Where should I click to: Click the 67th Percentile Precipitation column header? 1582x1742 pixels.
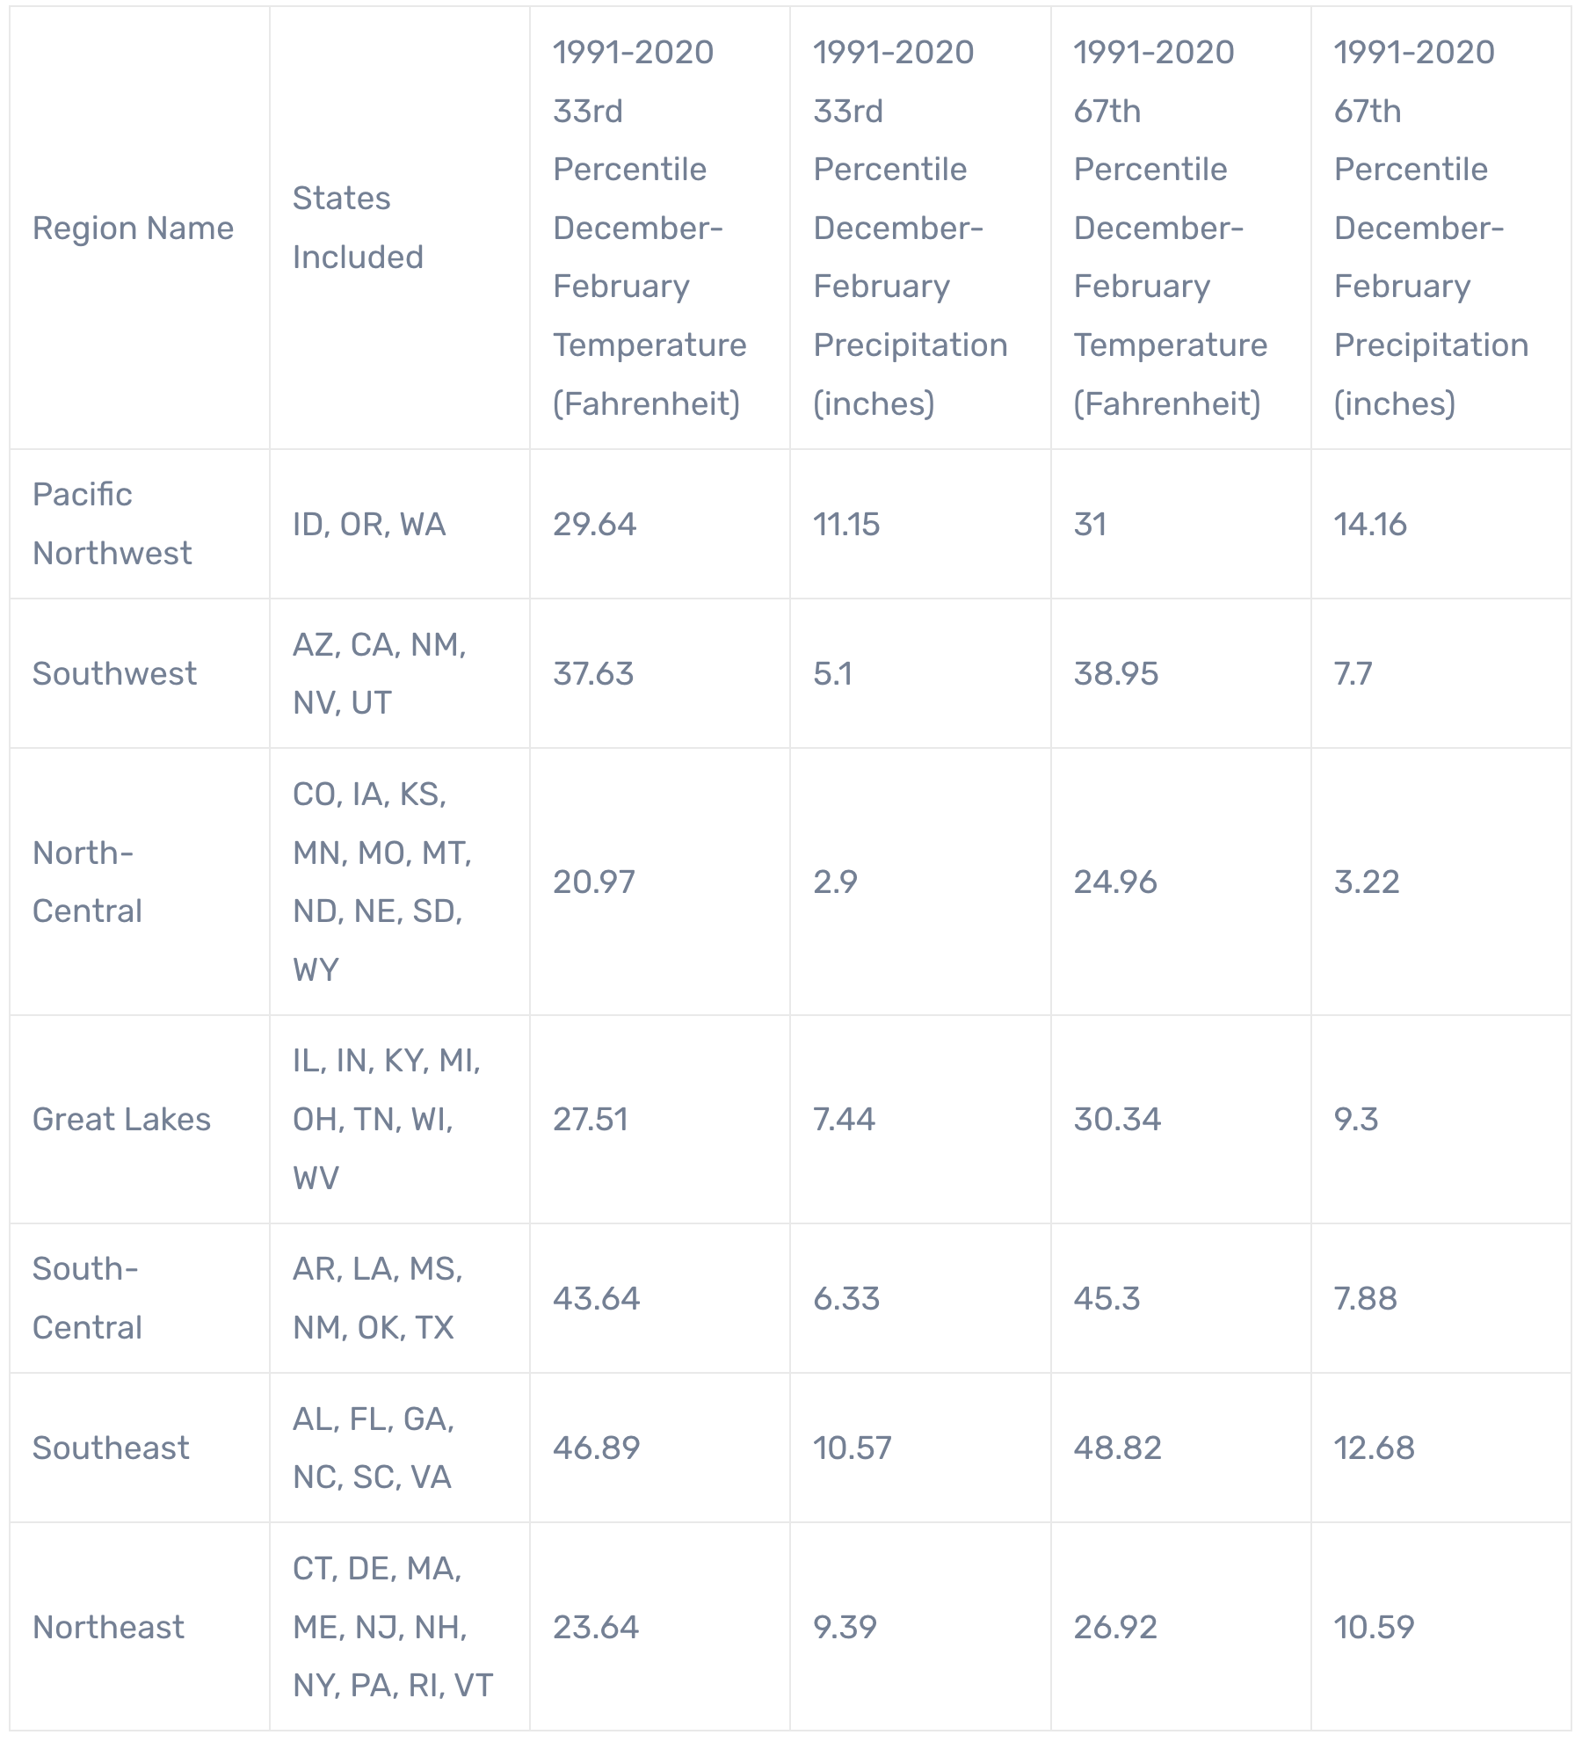point(1430,228)
